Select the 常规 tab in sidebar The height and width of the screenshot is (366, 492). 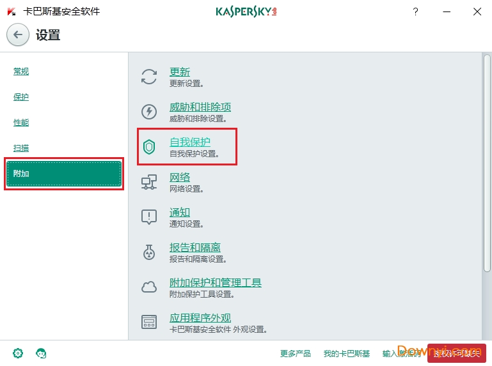coord(21,72)
